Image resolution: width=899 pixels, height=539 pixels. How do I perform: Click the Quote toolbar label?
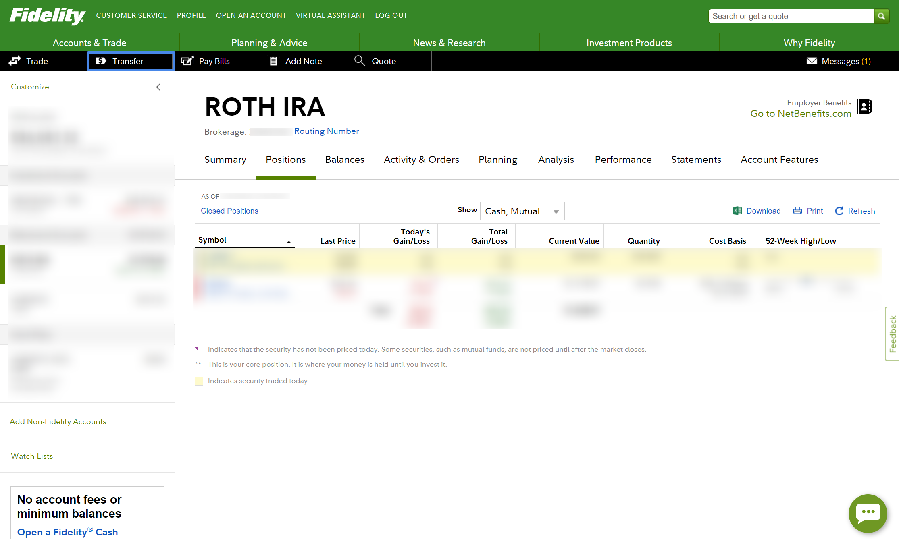coord(384,61)
